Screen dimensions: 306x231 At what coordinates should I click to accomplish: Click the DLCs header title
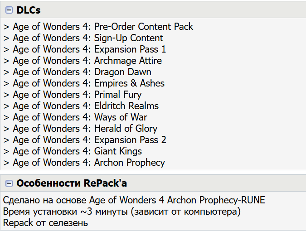pyautogui.click(x=29, y=10)
